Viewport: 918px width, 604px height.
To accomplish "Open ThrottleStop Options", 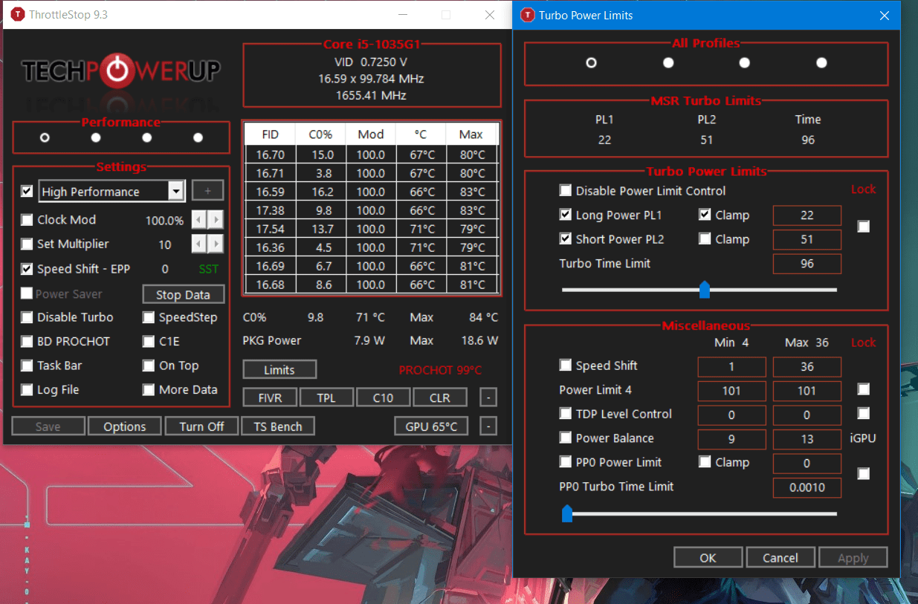I will pos(124,426).
